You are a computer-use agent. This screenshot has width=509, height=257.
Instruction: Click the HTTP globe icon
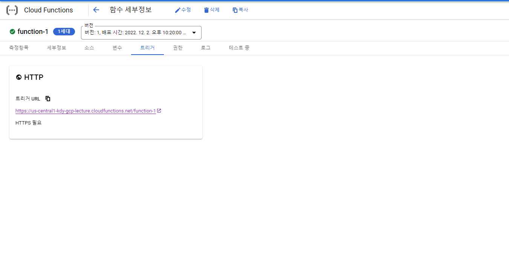(19, 77)
